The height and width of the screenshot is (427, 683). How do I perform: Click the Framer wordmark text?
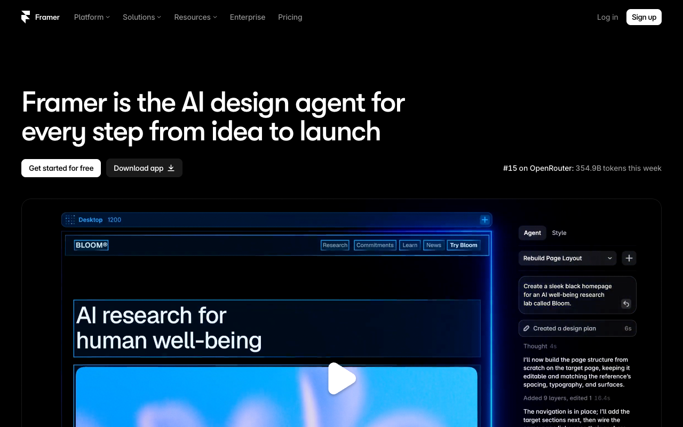47,17
